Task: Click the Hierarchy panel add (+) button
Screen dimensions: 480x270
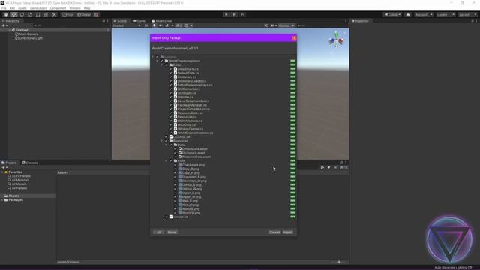Action: (x=4, y=25)
